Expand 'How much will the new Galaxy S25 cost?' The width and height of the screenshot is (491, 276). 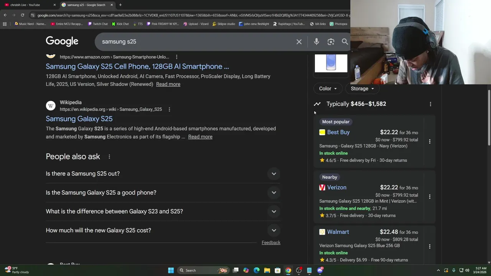[163, 230]
